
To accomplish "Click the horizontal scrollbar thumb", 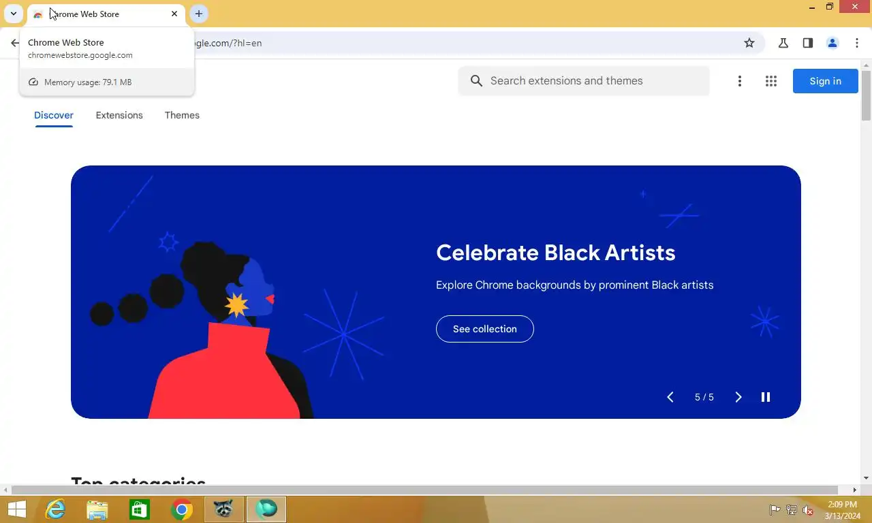I will pos(424,490).
